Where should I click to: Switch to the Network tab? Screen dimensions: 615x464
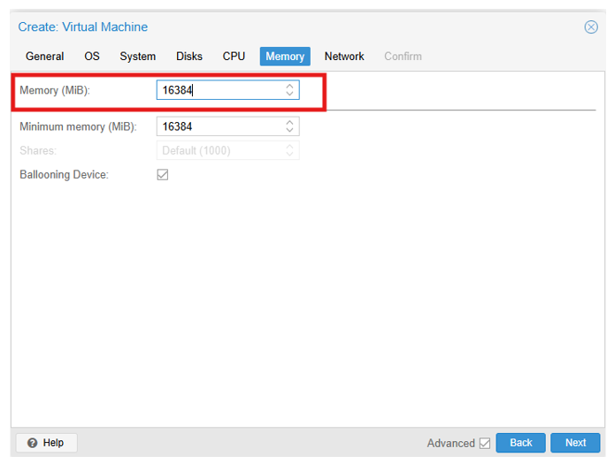coord(344,57)
